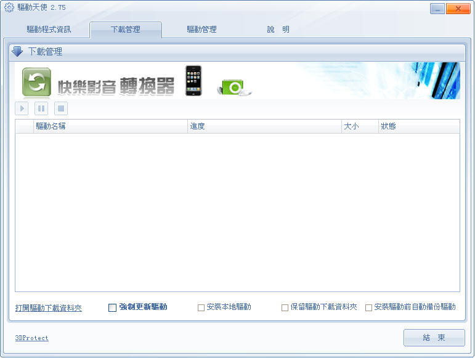Open the 打開驅動下載資料夾 link
This screenshot has height=358, width=475.
(x=48, y=308)
